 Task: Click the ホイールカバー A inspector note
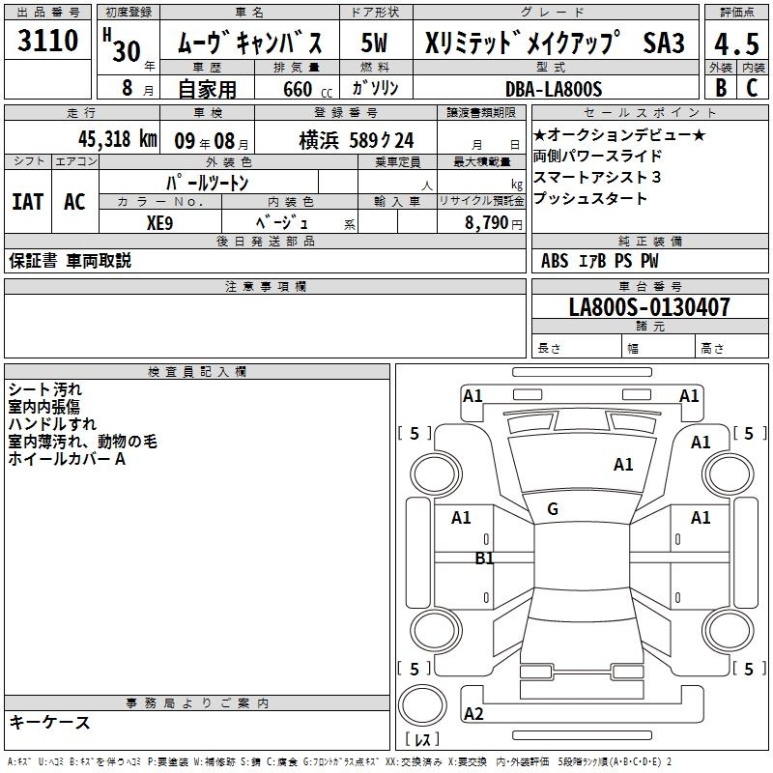tap(67, 459)
